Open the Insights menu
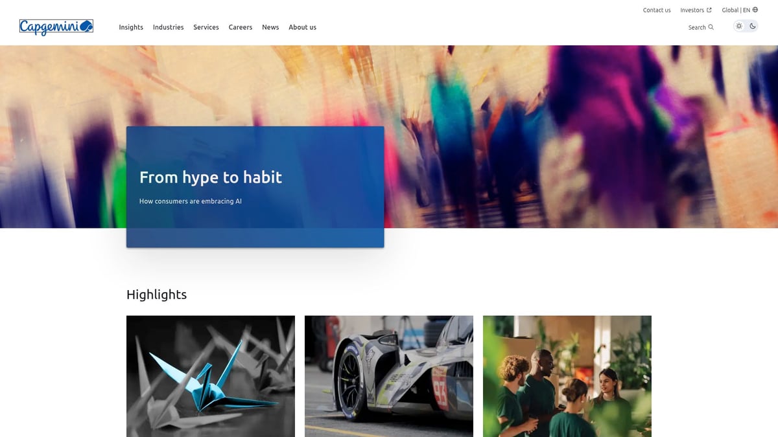Image resolution: width=778 pixels, height=437 pixels. point(131,27)
